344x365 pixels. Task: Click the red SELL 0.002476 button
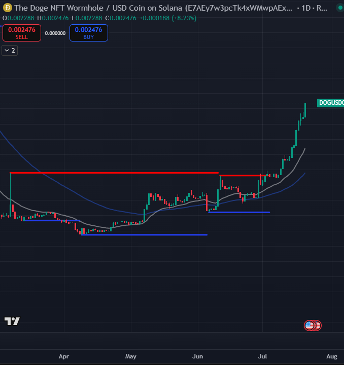point(22,33)
